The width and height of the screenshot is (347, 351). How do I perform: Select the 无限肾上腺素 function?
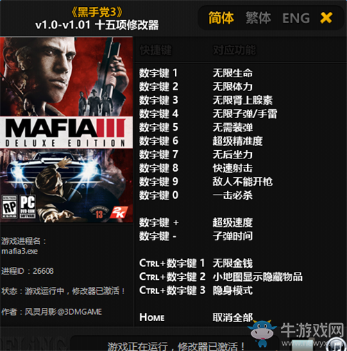tap(243, 100)
